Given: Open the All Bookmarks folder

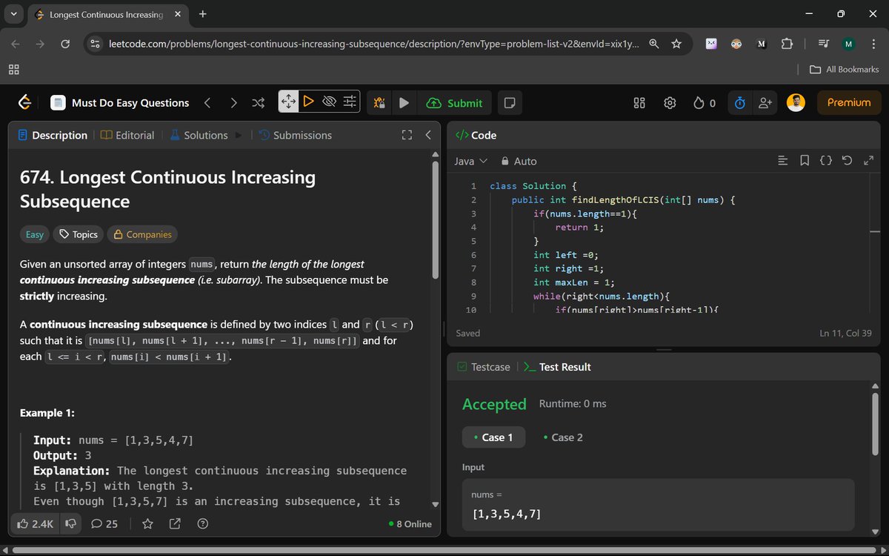Looking at the screenshot, I should click(x=845, y=69).
